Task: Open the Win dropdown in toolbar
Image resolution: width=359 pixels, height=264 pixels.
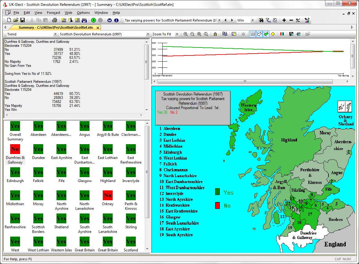Action: 252,20
